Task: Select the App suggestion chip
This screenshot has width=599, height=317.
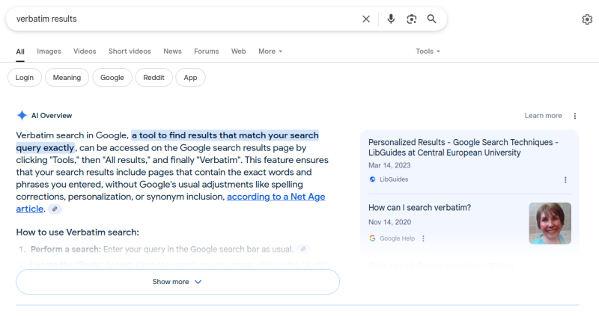Action: pos(191,78)
